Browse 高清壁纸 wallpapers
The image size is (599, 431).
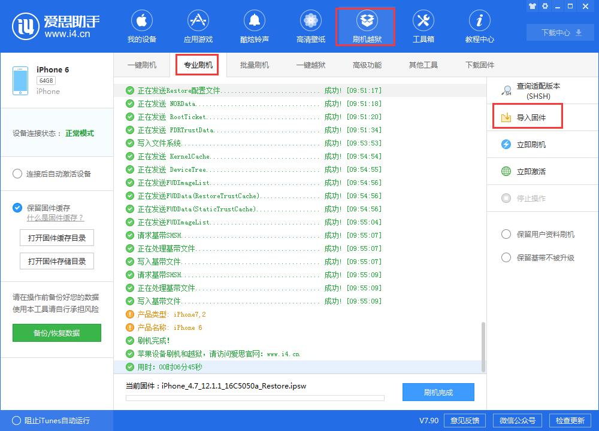pyautogui.click(x=310, y=26)
